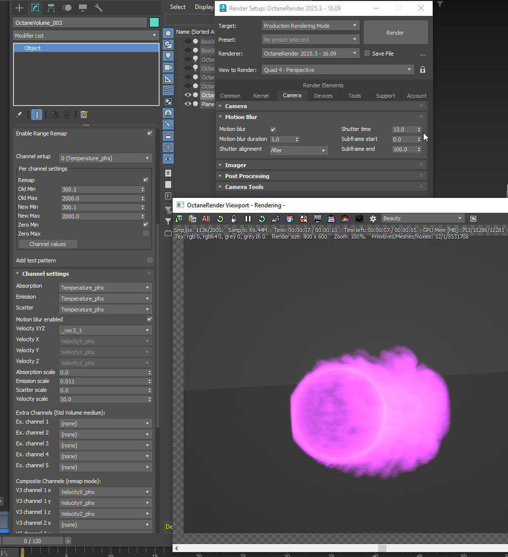The width and height of the screenshot is (508, 557).
Task: Toggle the Display Cameras filter in Scene Explorer
Action: point(168,67)
